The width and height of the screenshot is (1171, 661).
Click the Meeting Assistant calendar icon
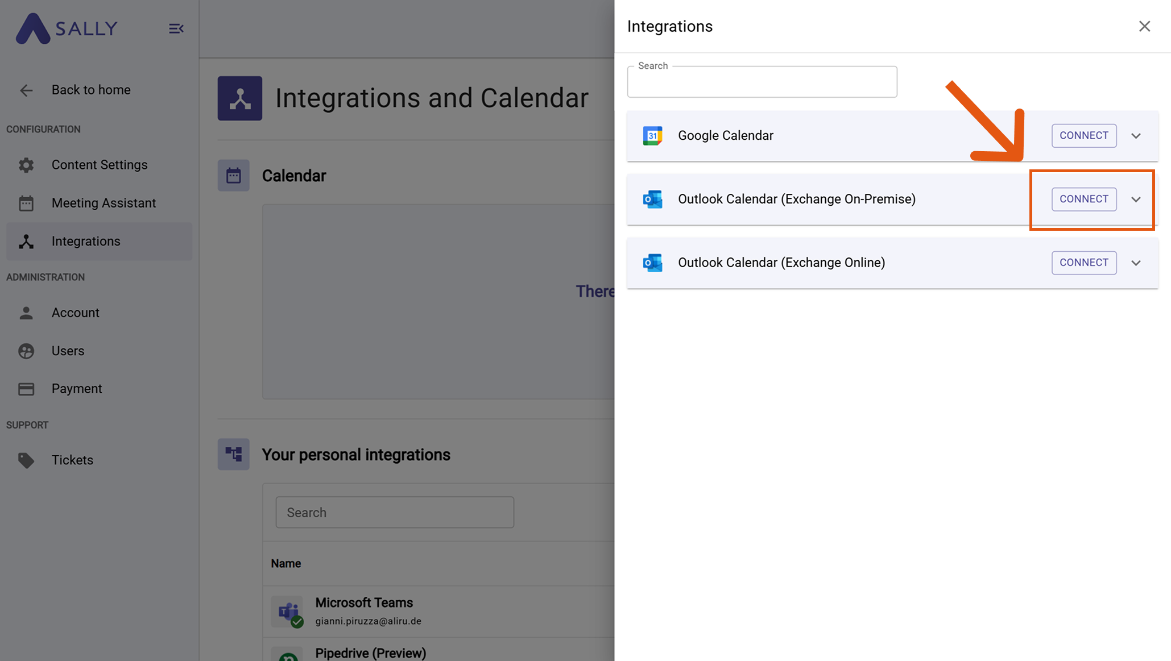coord(26,203)
